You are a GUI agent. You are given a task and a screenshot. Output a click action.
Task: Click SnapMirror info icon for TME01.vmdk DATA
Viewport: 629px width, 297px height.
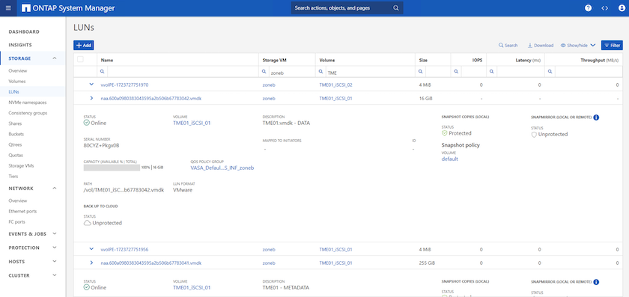click(x=596, y=117)
